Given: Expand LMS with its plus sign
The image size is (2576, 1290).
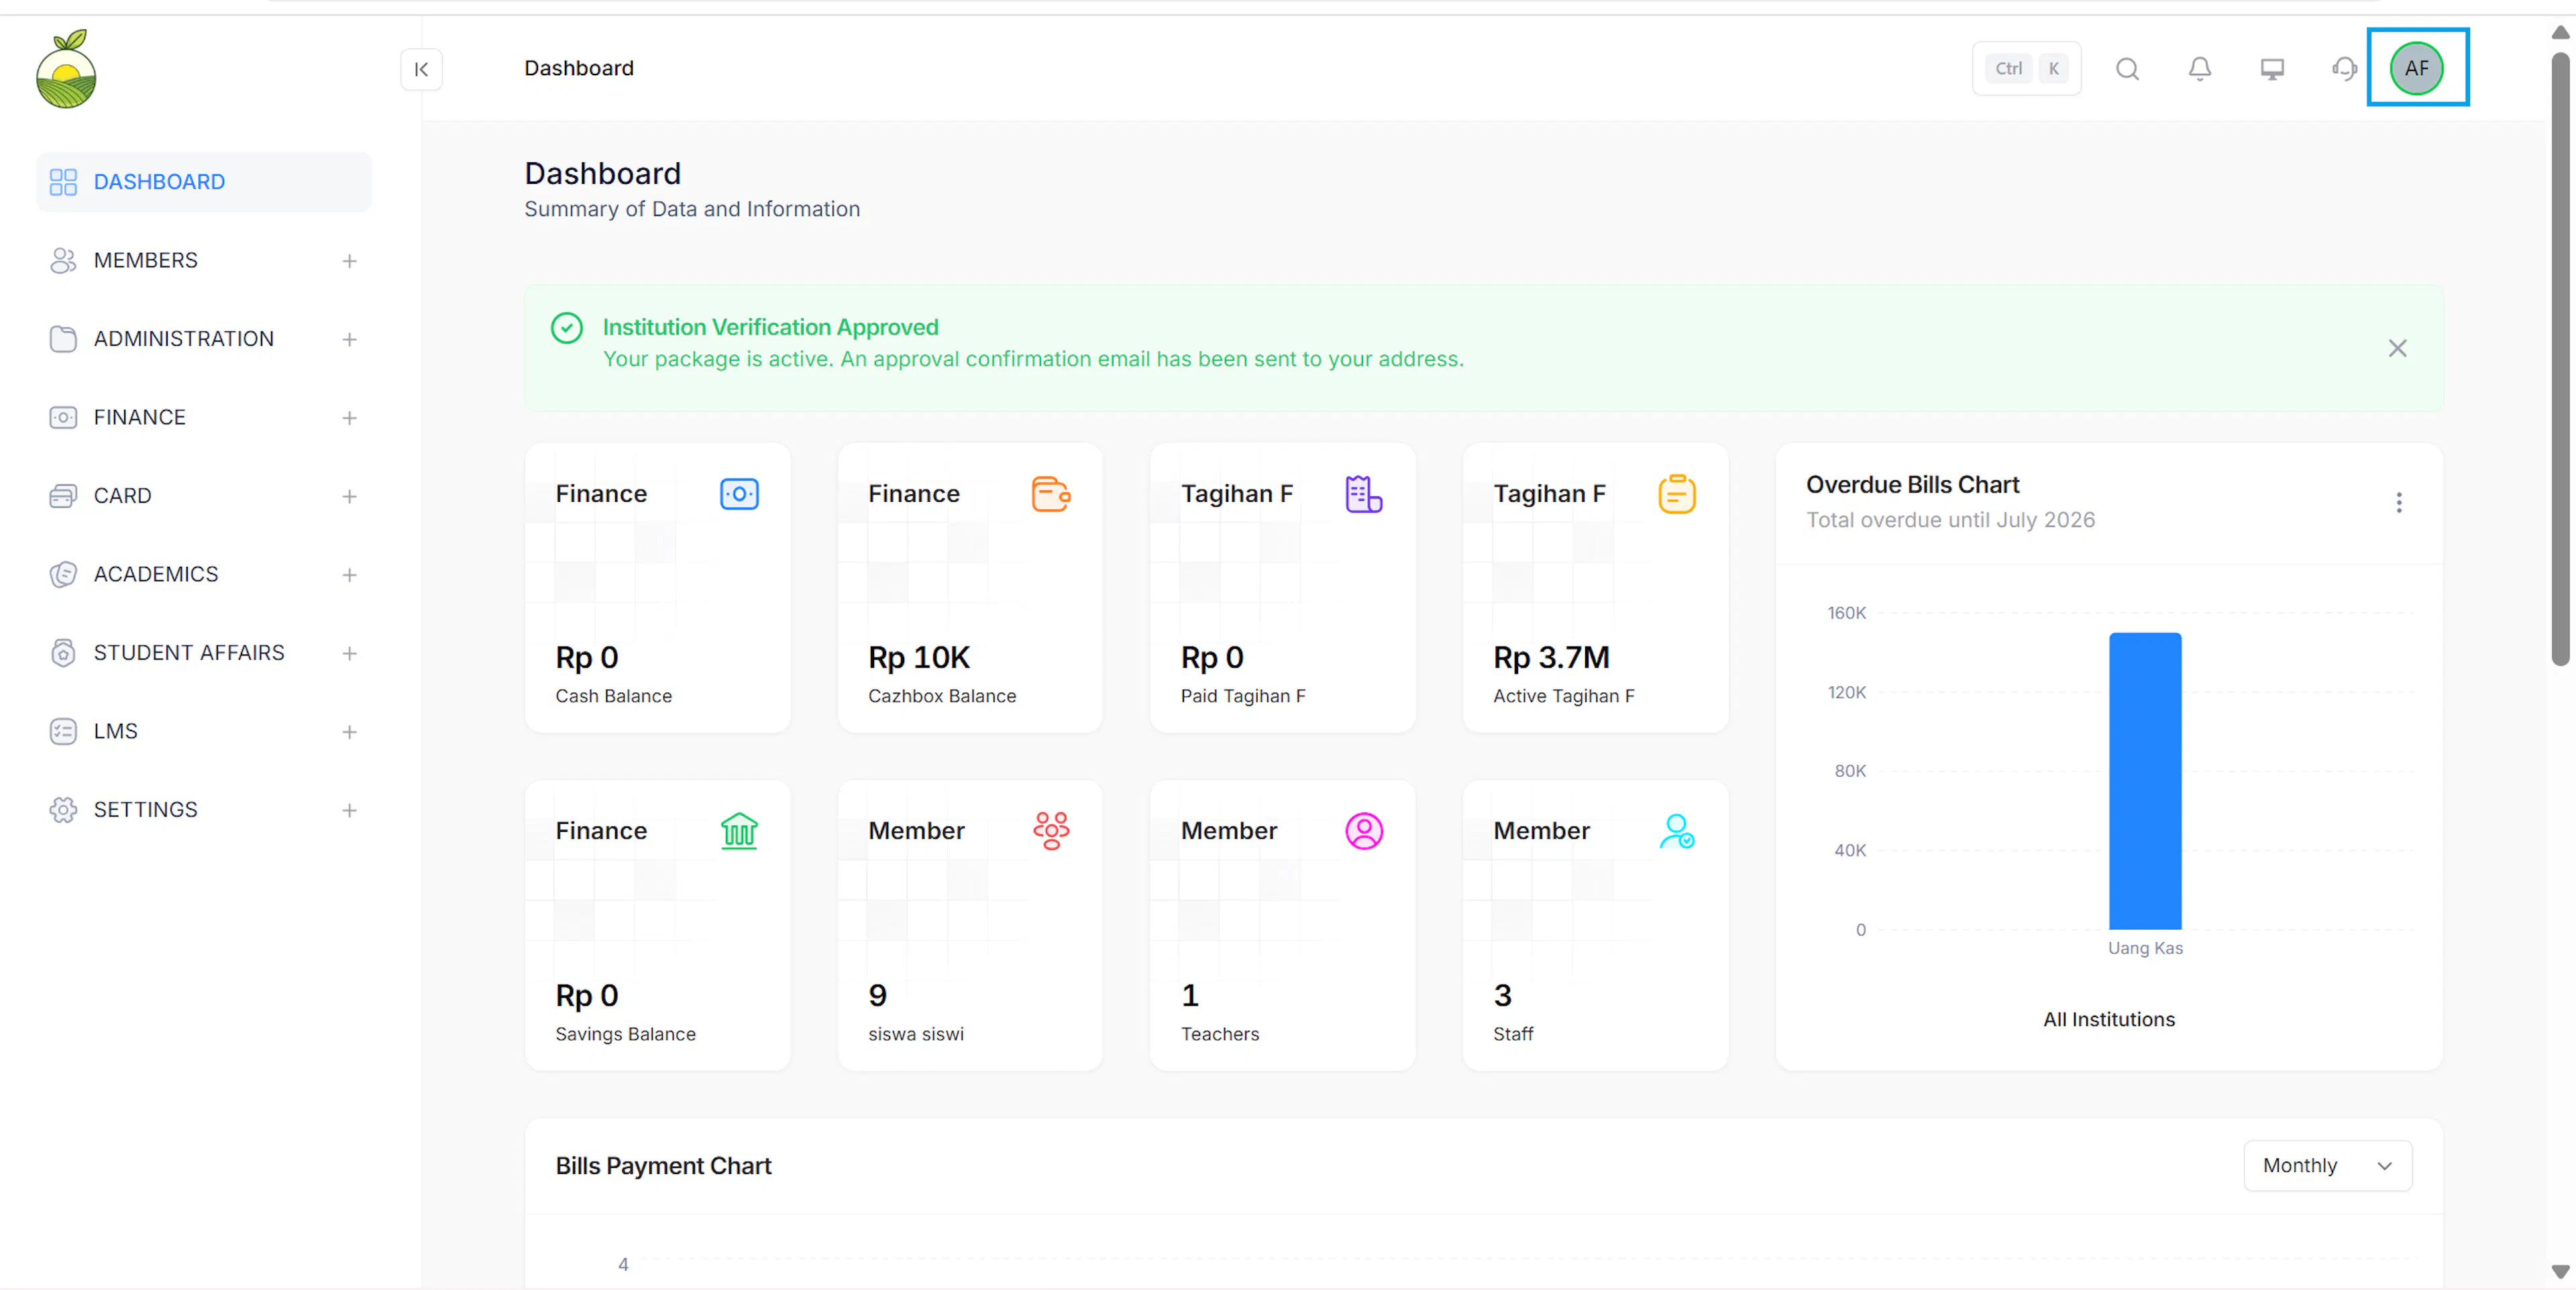Looking at the screenshot, I should point(349,732).
